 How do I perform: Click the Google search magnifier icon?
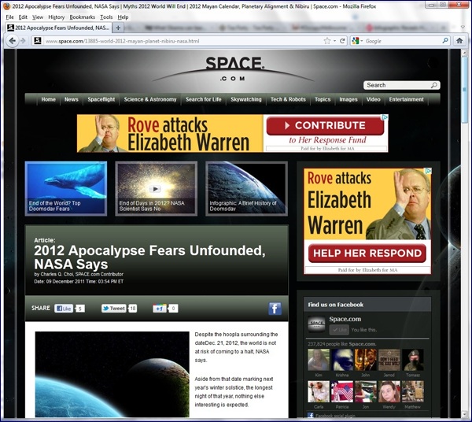pos(445,41)
